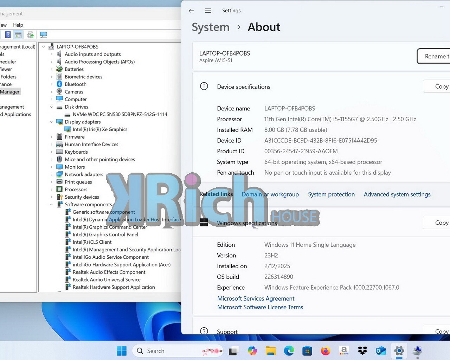Click the Windows Start button

pyautogui.click(x=122, y=351)
